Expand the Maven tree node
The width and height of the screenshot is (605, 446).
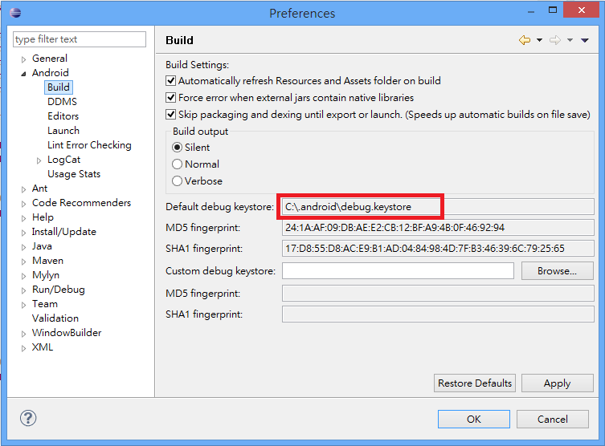tap(23, 262)
